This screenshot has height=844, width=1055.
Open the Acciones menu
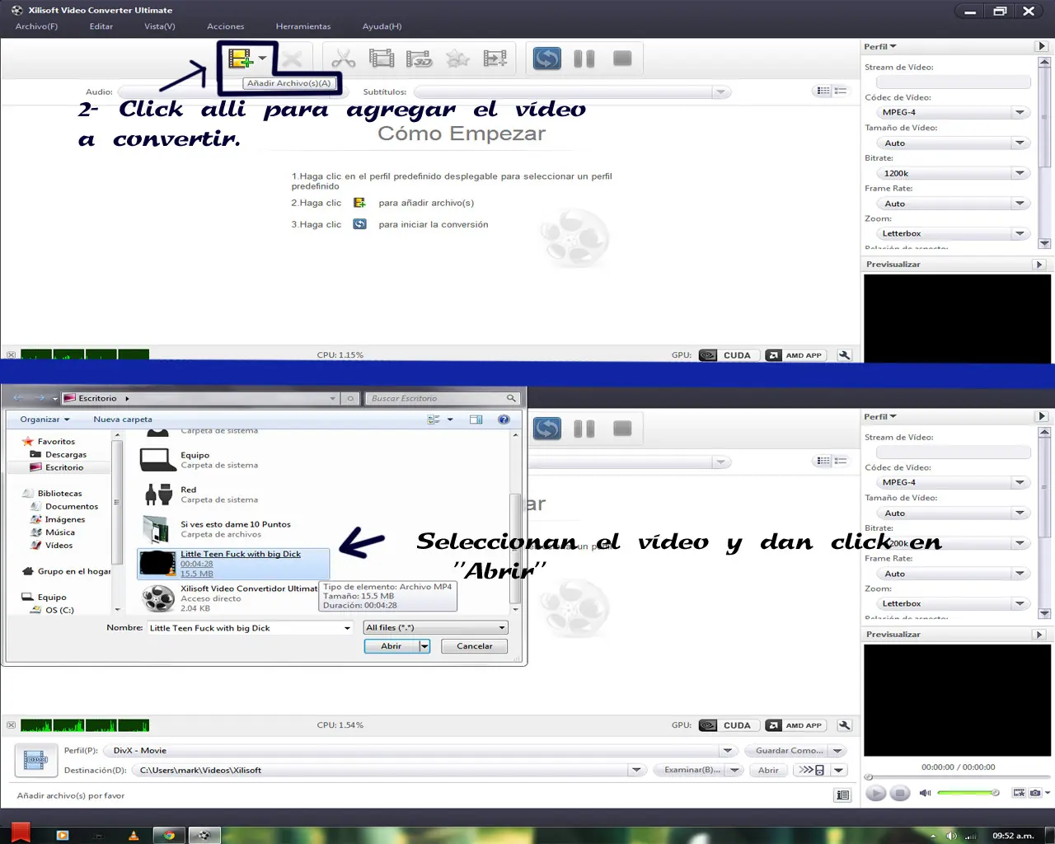point(226,26)
